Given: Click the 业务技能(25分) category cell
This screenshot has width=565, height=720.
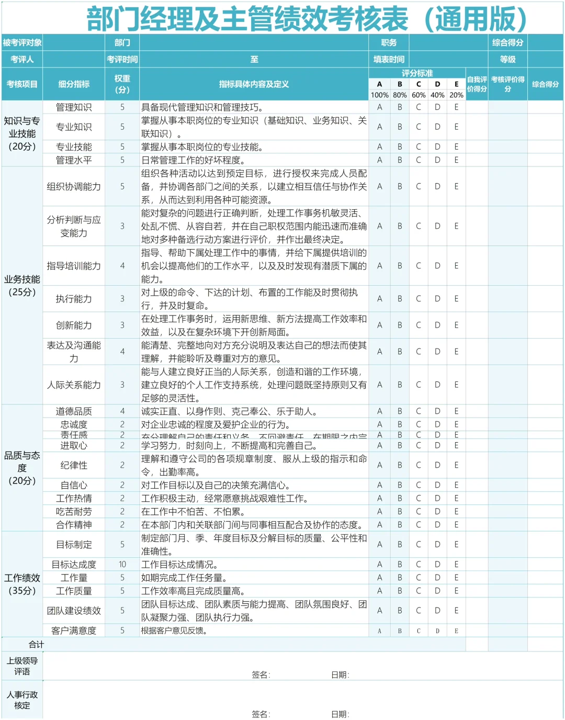Looking at the screenshot, I should (x=22, y=285).
